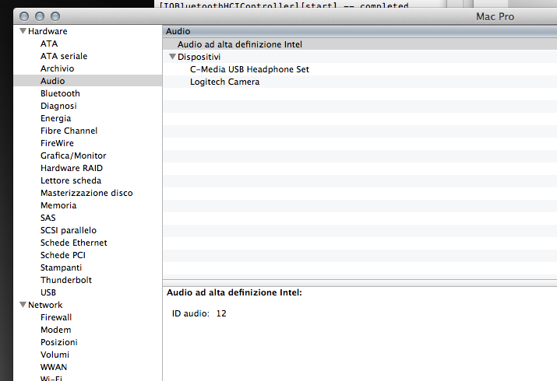Open the Memoria hardware entry
Image resolution: width=557 pixels, height=381 pixels.
[58, 205]
